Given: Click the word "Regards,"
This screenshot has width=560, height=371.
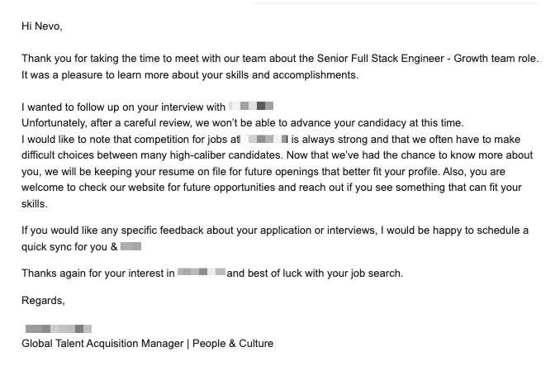Looking at the screenshot, I should click(x=43, y=301).
